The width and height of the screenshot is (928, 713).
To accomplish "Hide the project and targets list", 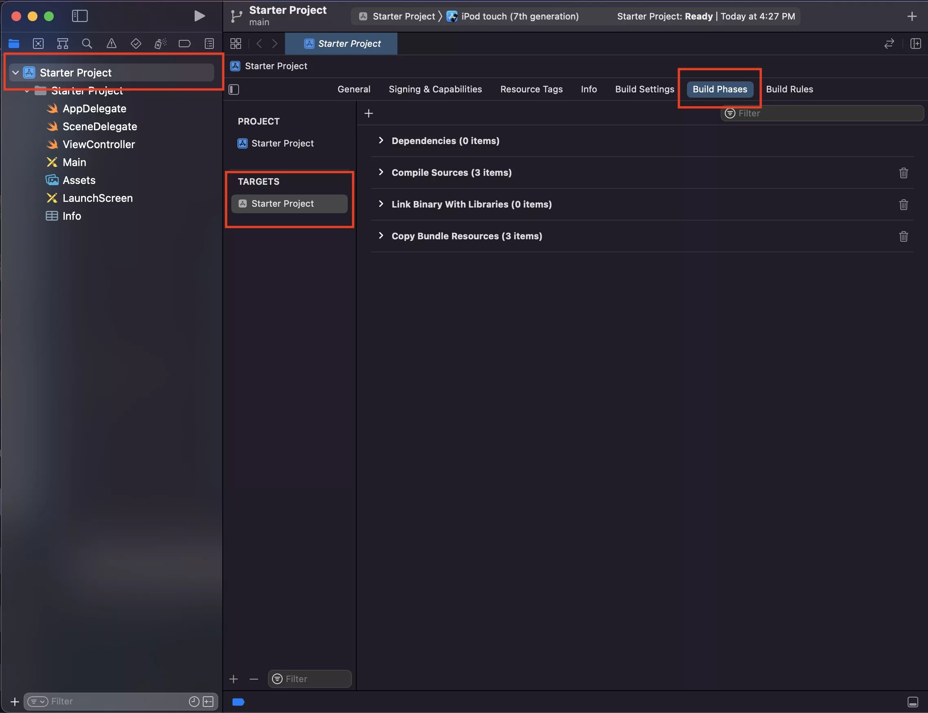I will (234, 89).
